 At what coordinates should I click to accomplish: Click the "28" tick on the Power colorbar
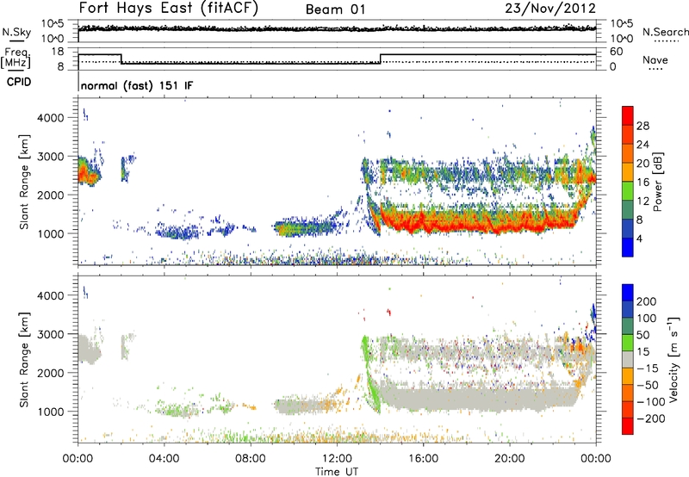pos(642,126)
